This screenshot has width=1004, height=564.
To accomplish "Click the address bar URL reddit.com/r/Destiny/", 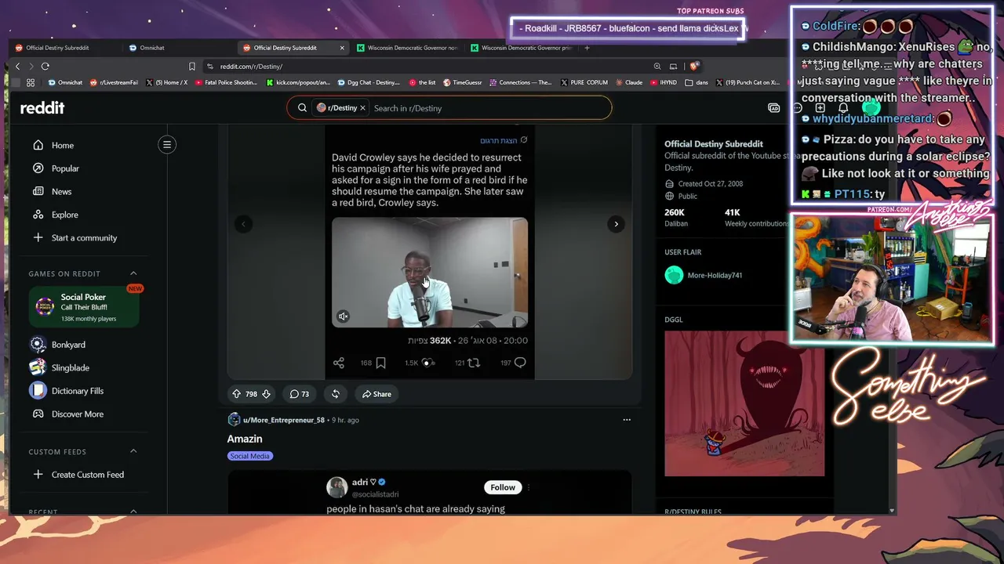I will pos(251,67).
